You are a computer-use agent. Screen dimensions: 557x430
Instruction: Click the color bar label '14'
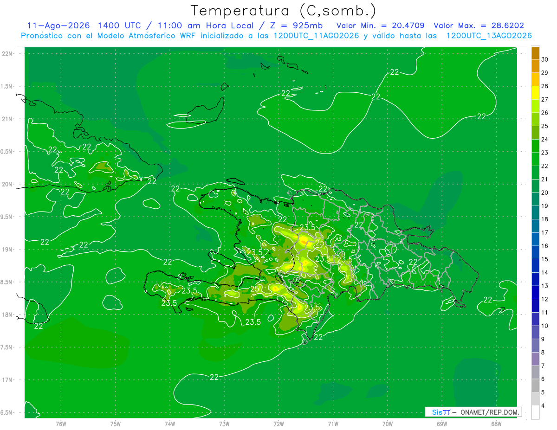click(x=545, y=272)
